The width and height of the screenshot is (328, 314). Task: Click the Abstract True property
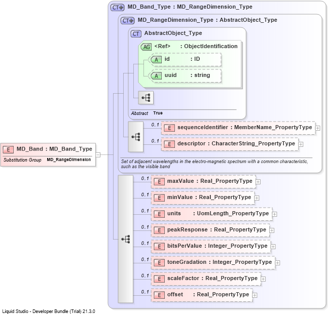pos(147,113)
